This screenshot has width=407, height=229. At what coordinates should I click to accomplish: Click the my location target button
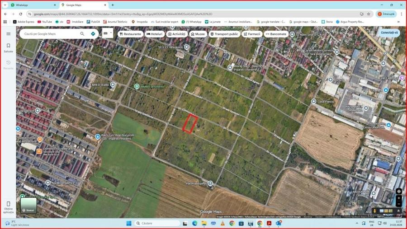(398, 191)
